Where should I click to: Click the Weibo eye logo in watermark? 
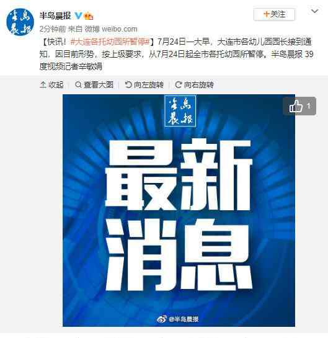point(162,319)
